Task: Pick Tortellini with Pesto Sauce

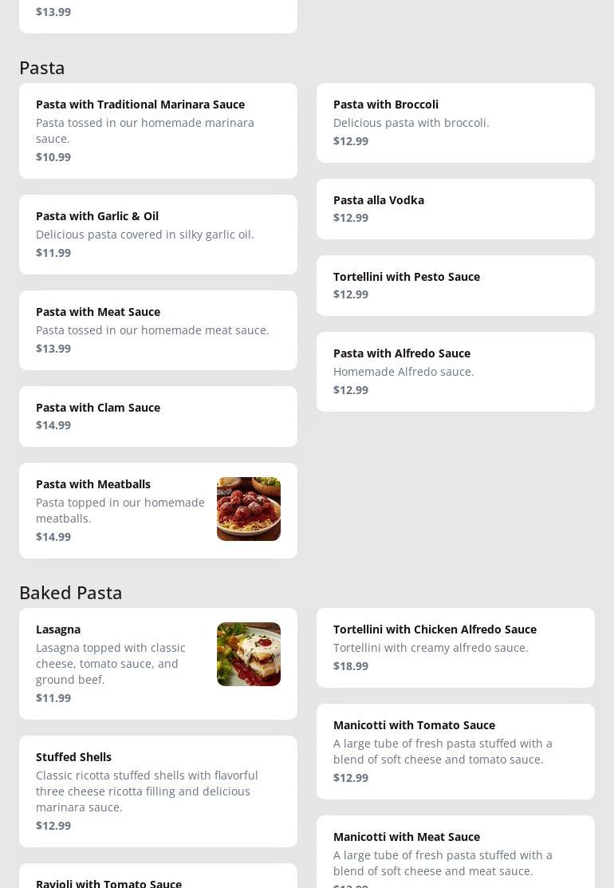Action: [x=455, y=286]
